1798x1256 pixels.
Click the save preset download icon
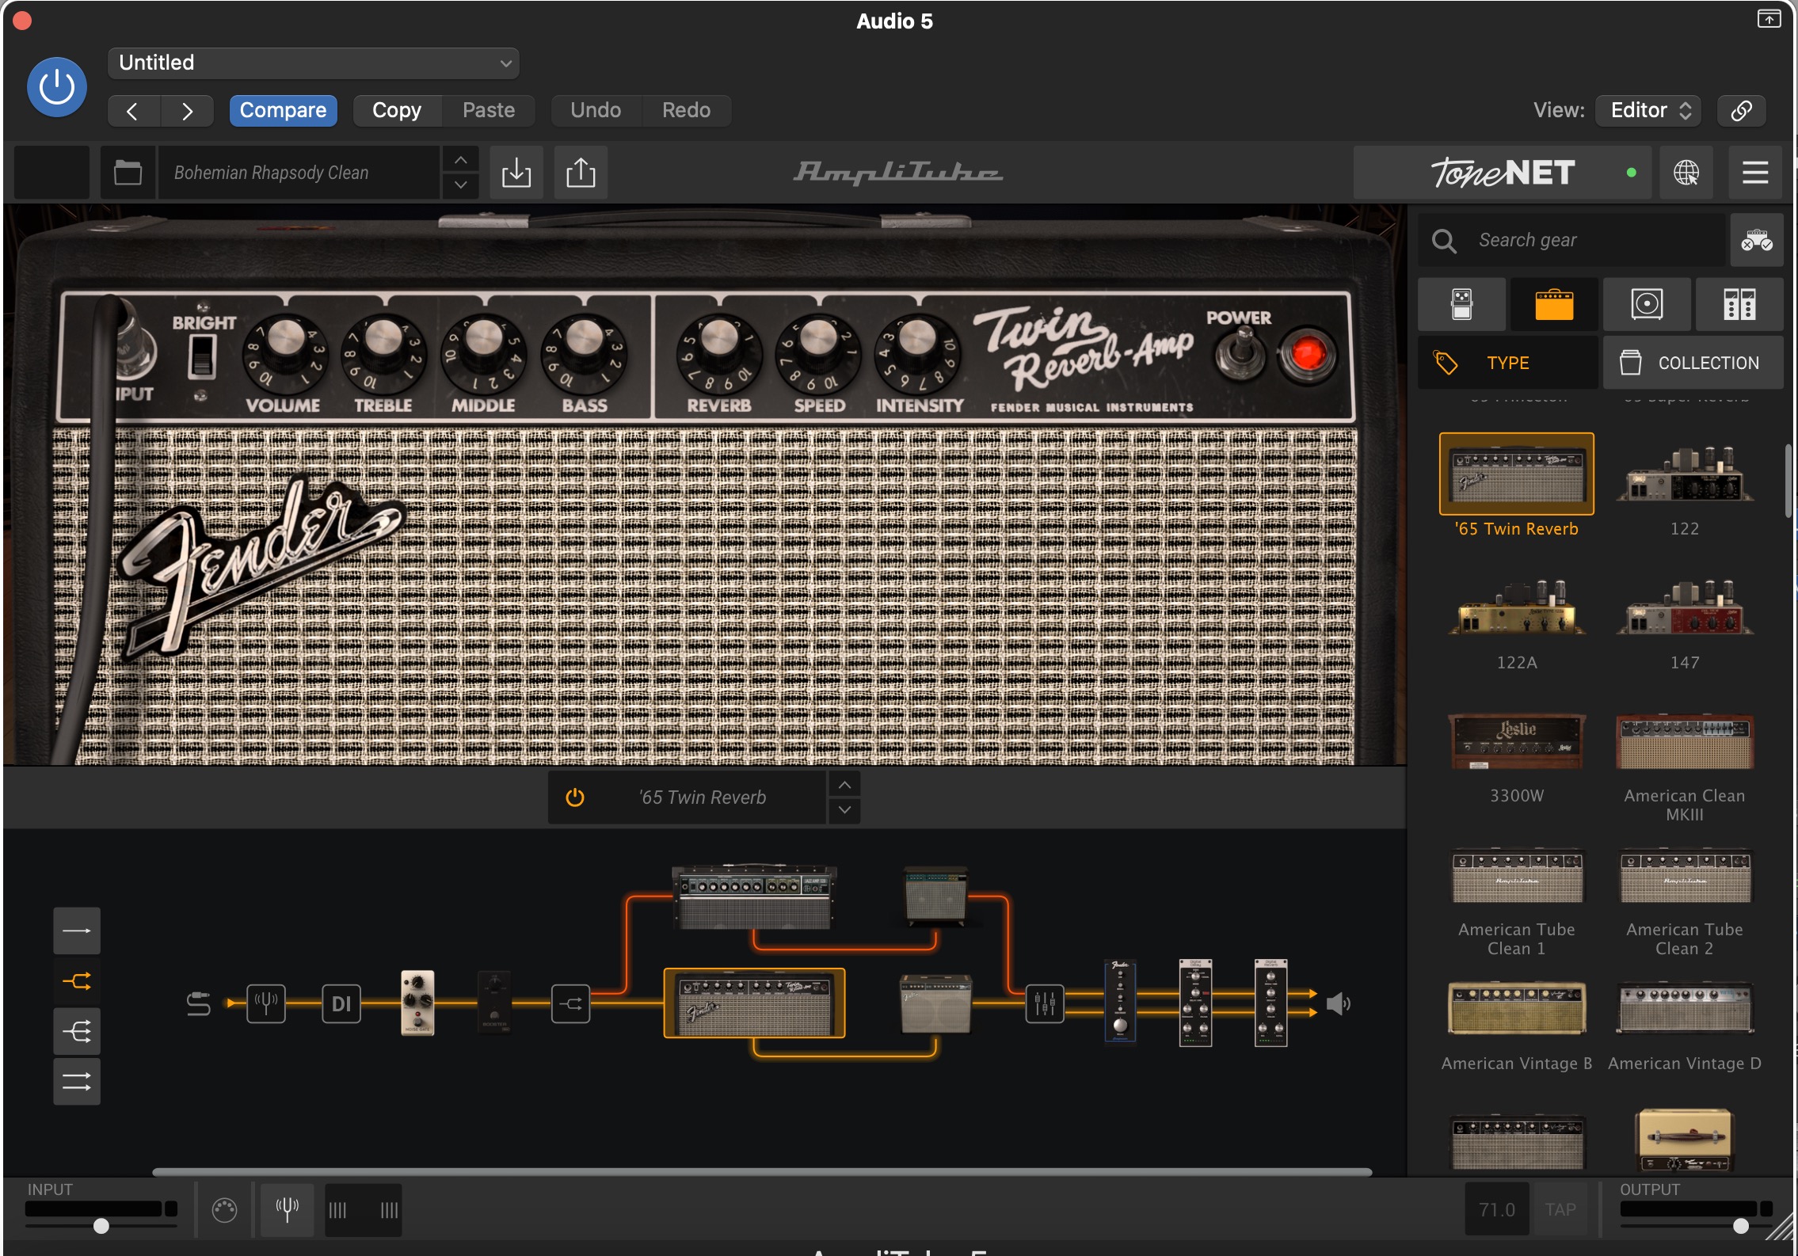pyautogui.click(x=516, y=172)
